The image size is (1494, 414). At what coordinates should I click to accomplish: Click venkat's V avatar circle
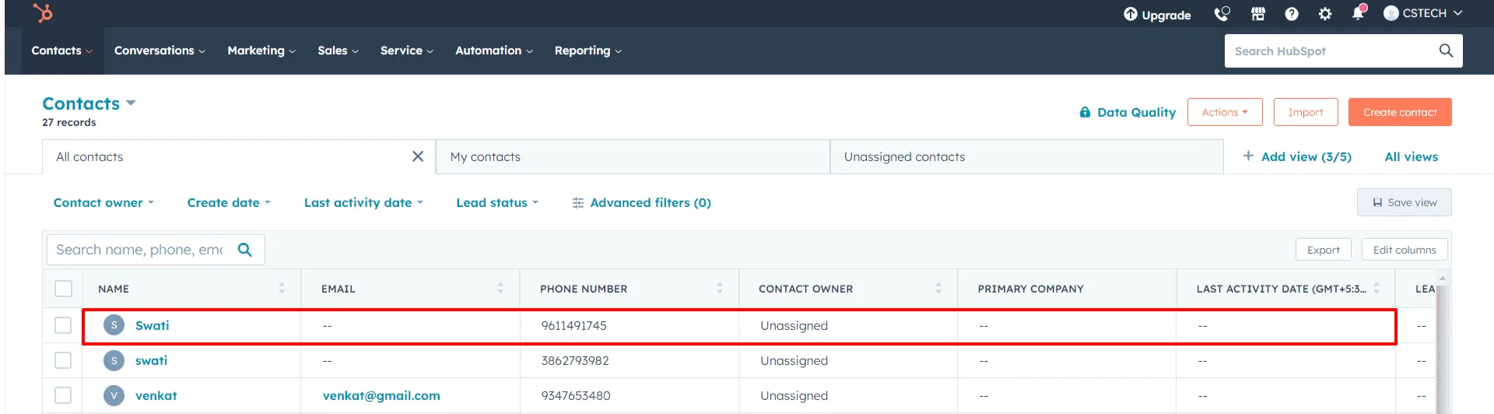[x=114, y=395]
